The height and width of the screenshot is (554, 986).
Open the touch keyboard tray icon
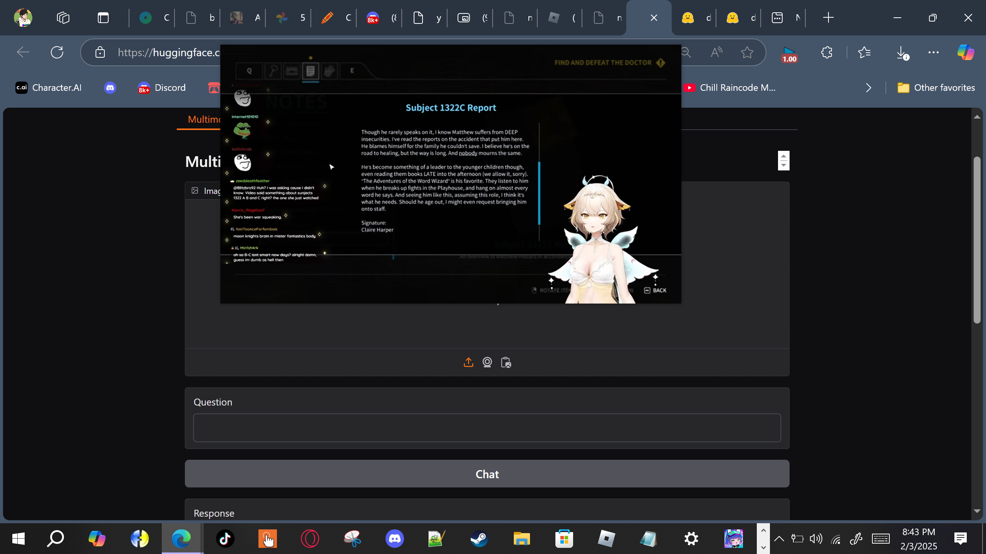(x=880, y=539)
